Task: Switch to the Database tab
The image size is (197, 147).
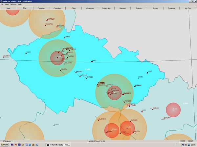Action: (172, 8)
